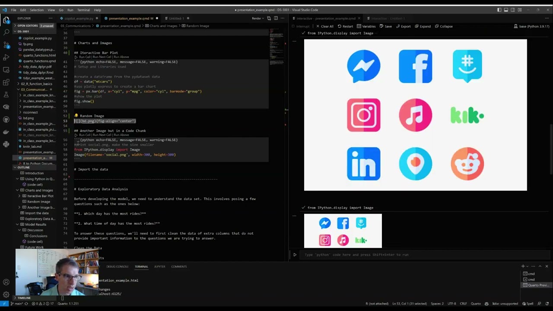Open the GitHub view in the activity bar
553x311 pixels.
tap(6, 119)
